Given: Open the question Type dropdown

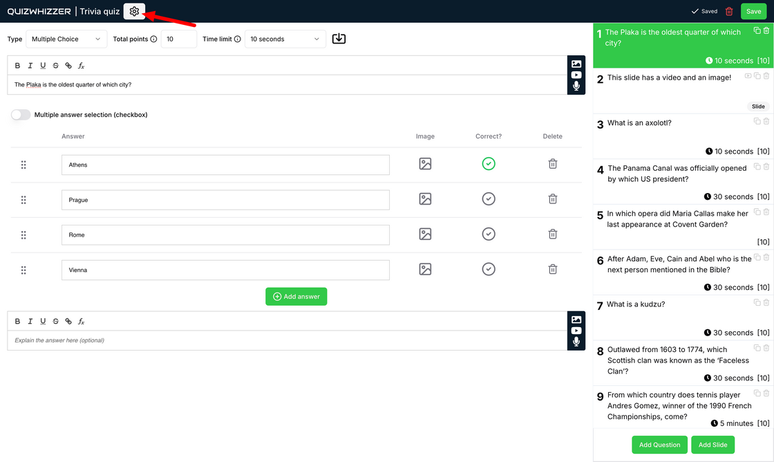Looking at the screenshot, I should pos(66,39).
